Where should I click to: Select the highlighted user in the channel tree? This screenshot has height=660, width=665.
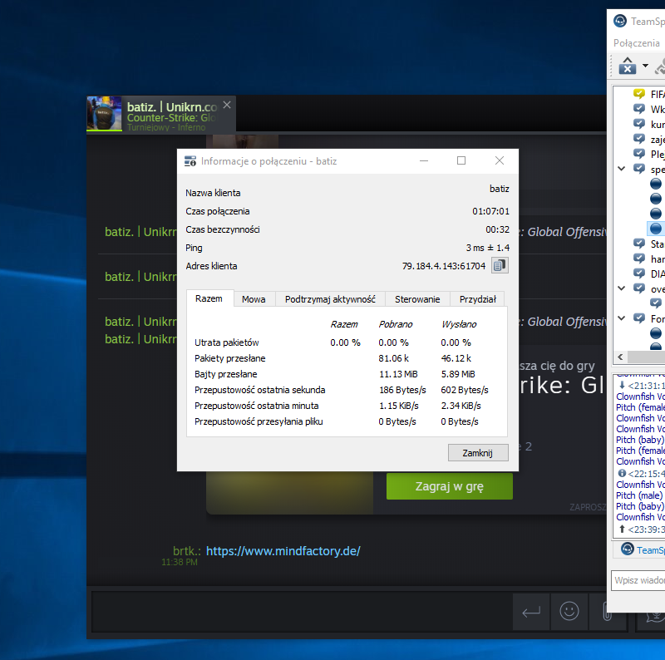(656, 228)
